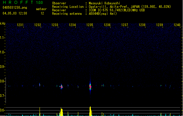Click the meteor count value 12
Image resolution: width=183 pixels, height=116 pixels.
42,13
